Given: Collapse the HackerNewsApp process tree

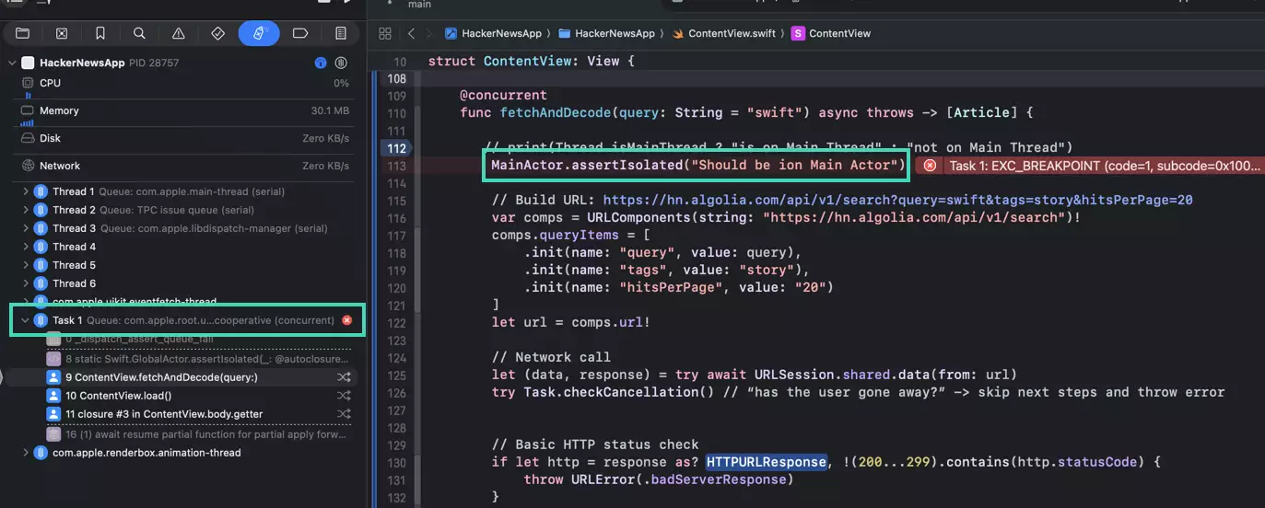Looking at the screenshot, I should 11,63.
